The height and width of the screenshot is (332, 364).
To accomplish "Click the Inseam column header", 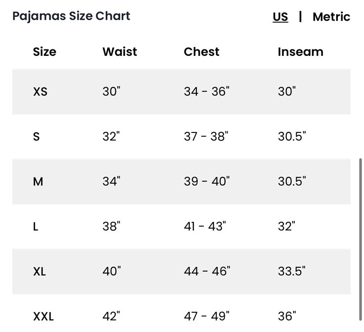I will [300, 52].
